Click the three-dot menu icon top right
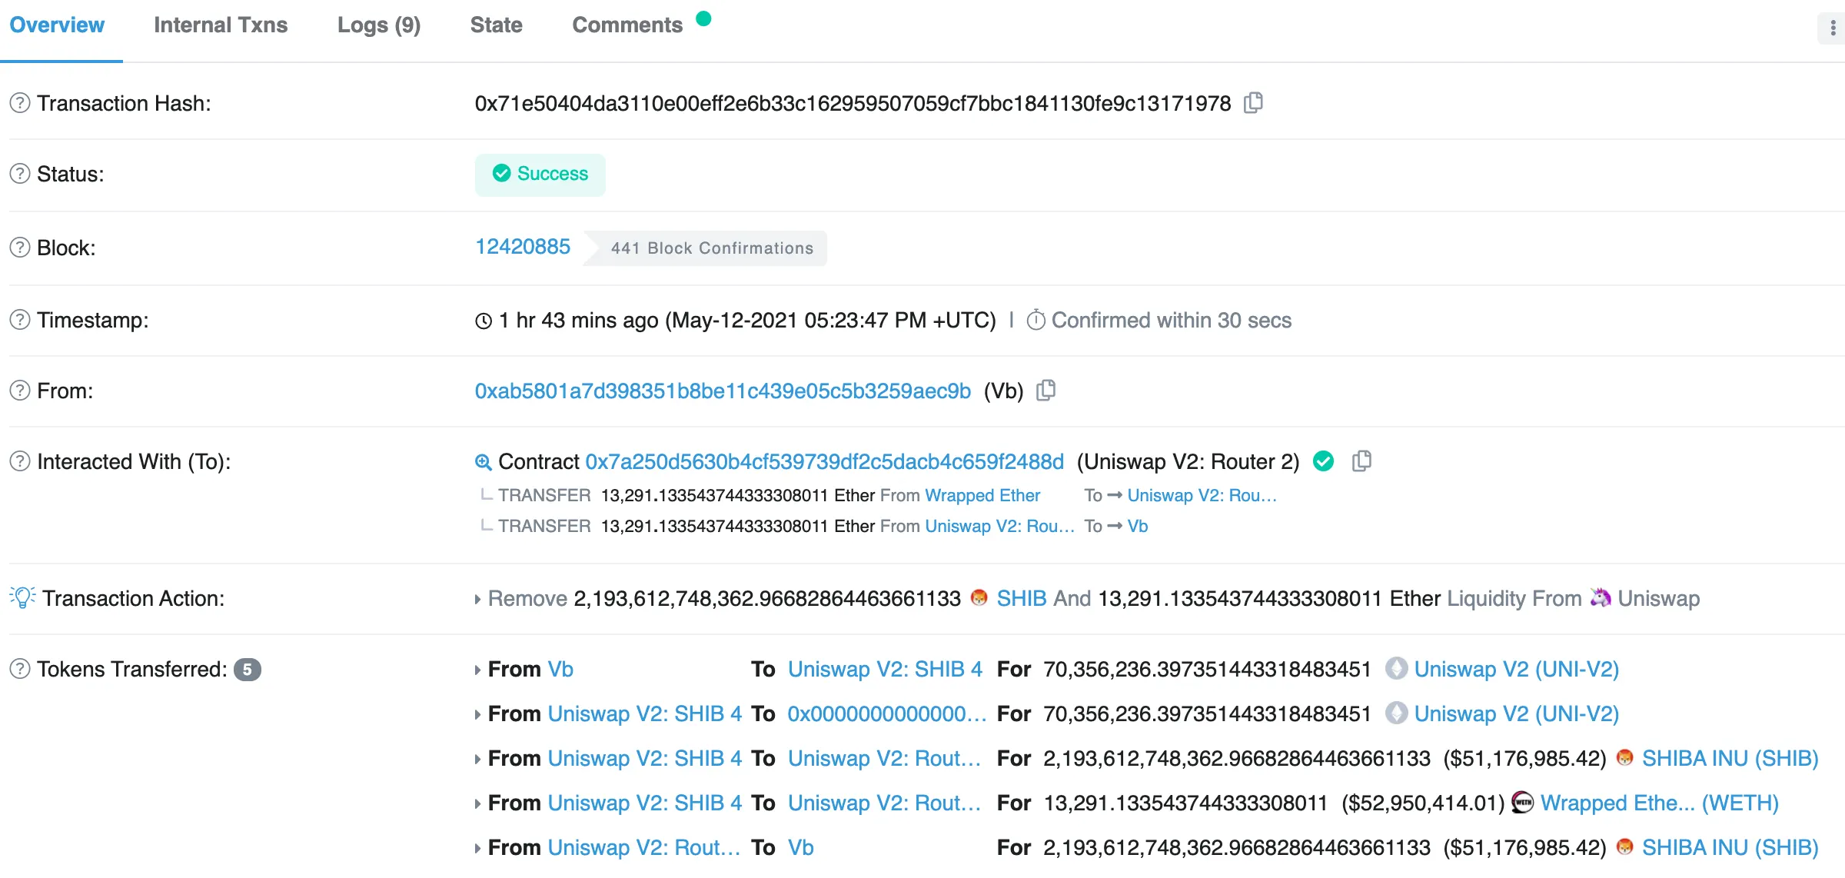The image size is (1845, 878). point(1829,27)
